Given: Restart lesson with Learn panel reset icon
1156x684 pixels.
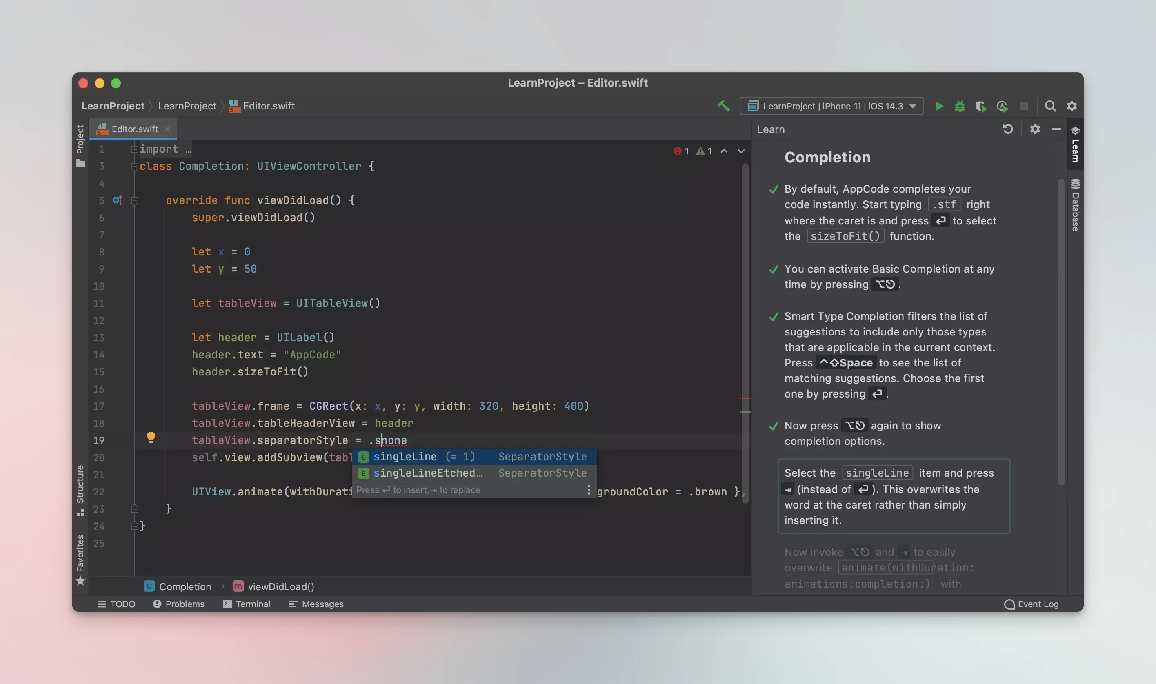Looking at the screenshot, I should point(1007,129).
